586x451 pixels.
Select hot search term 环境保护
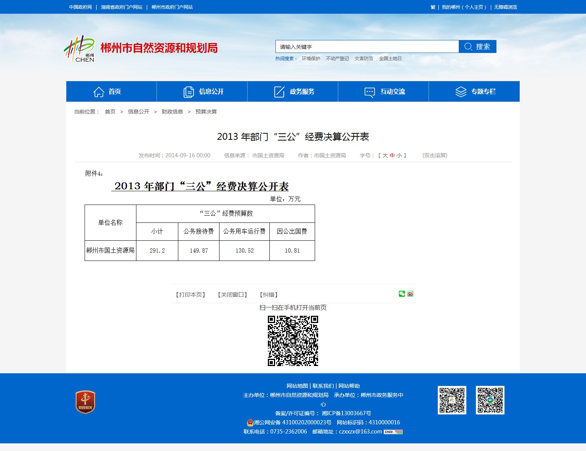(x=311, y=59)
